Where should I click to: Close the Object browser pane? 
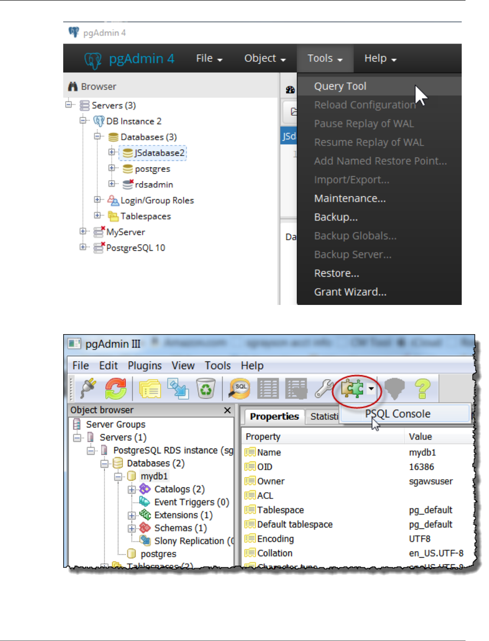[x=227, y=410]
